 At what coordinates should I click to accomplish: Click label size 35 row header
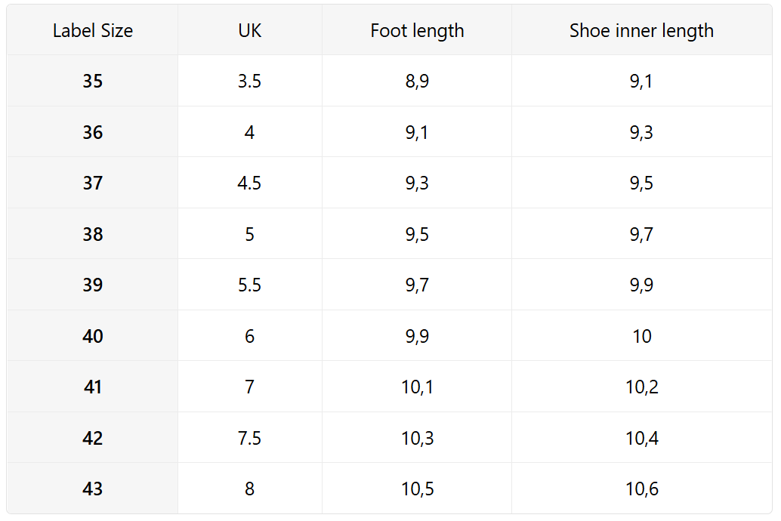pyautogui.click(x=93, y=82)
